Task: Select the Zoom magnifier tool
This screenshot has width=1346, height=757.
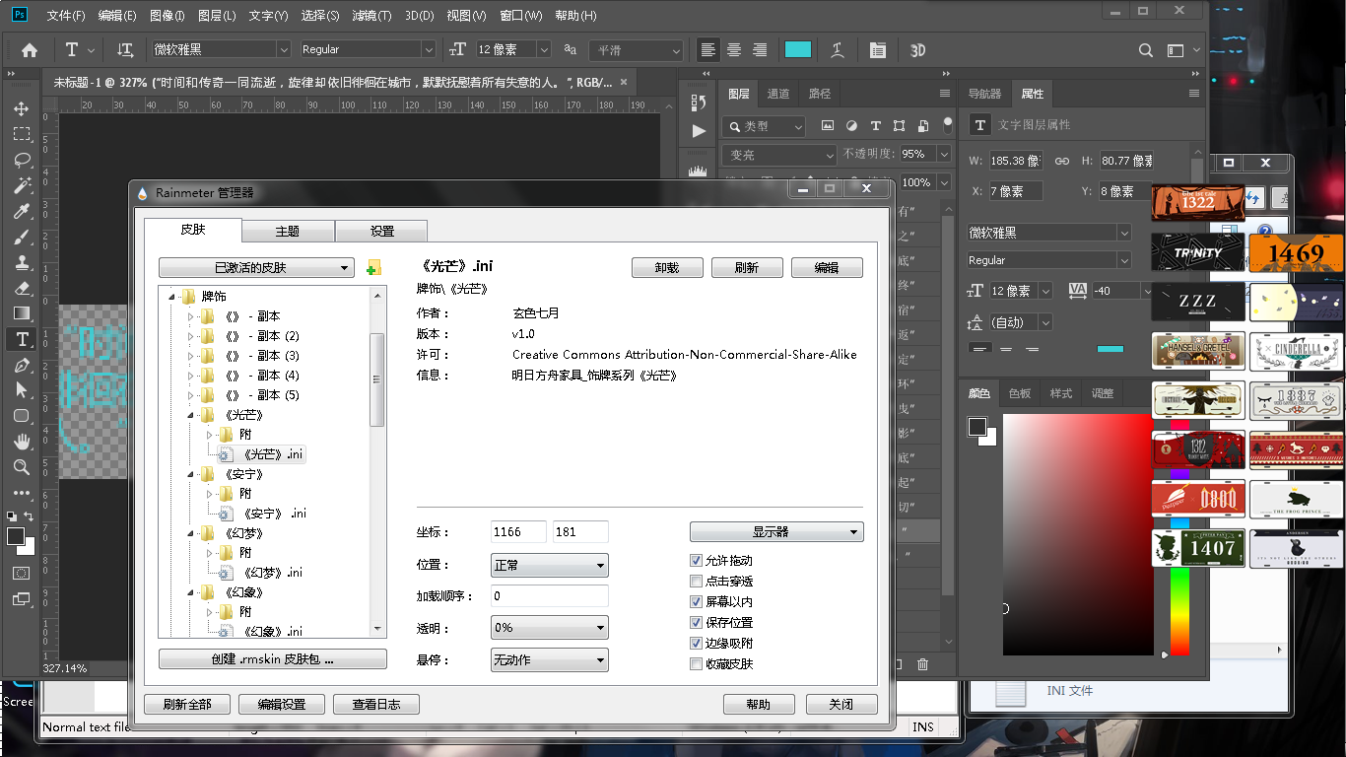Action: click(21, 467)
